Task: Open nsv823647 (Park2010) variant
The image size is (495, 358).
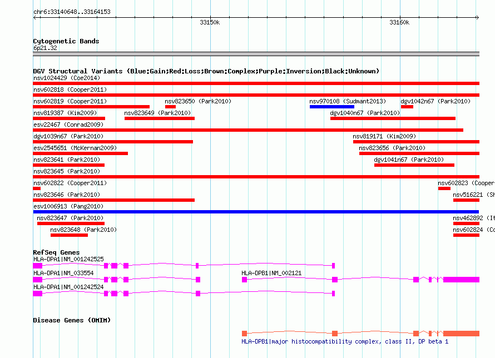Action: click(71, 223)
